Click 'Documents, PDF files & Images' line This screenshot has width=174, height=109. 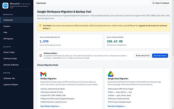[x=121, y=89]
